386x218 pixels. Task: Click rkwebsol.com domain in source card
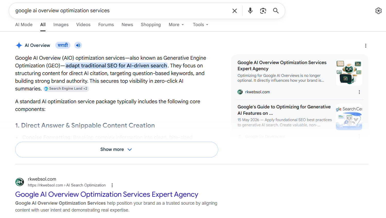point(258,92)
